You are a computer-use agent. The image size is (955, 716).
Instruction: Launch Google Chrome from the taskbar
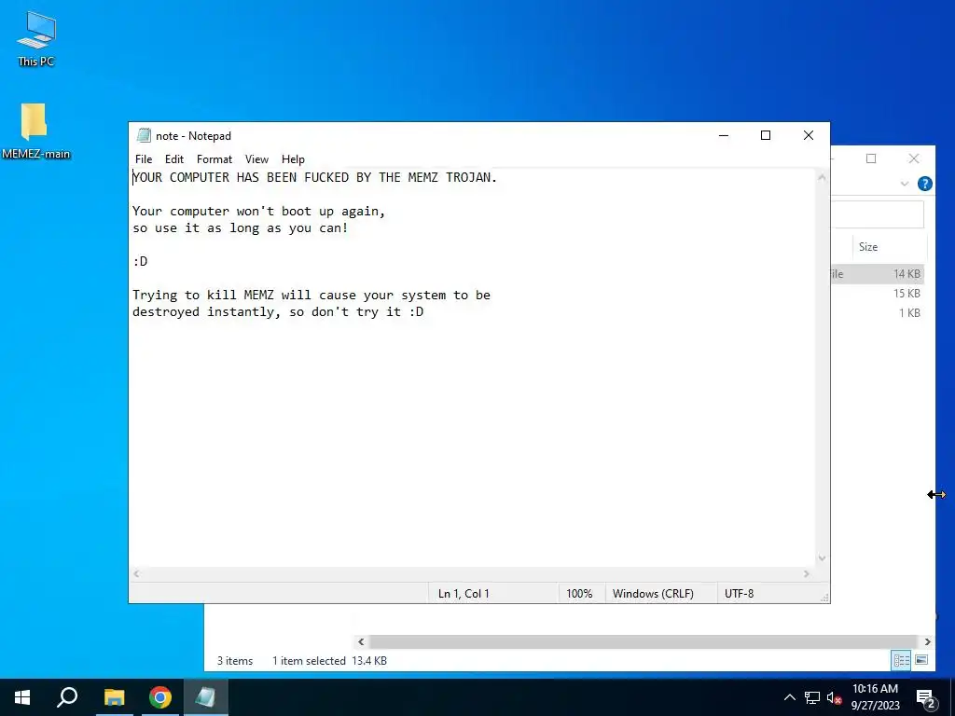[x=160, y=697]
